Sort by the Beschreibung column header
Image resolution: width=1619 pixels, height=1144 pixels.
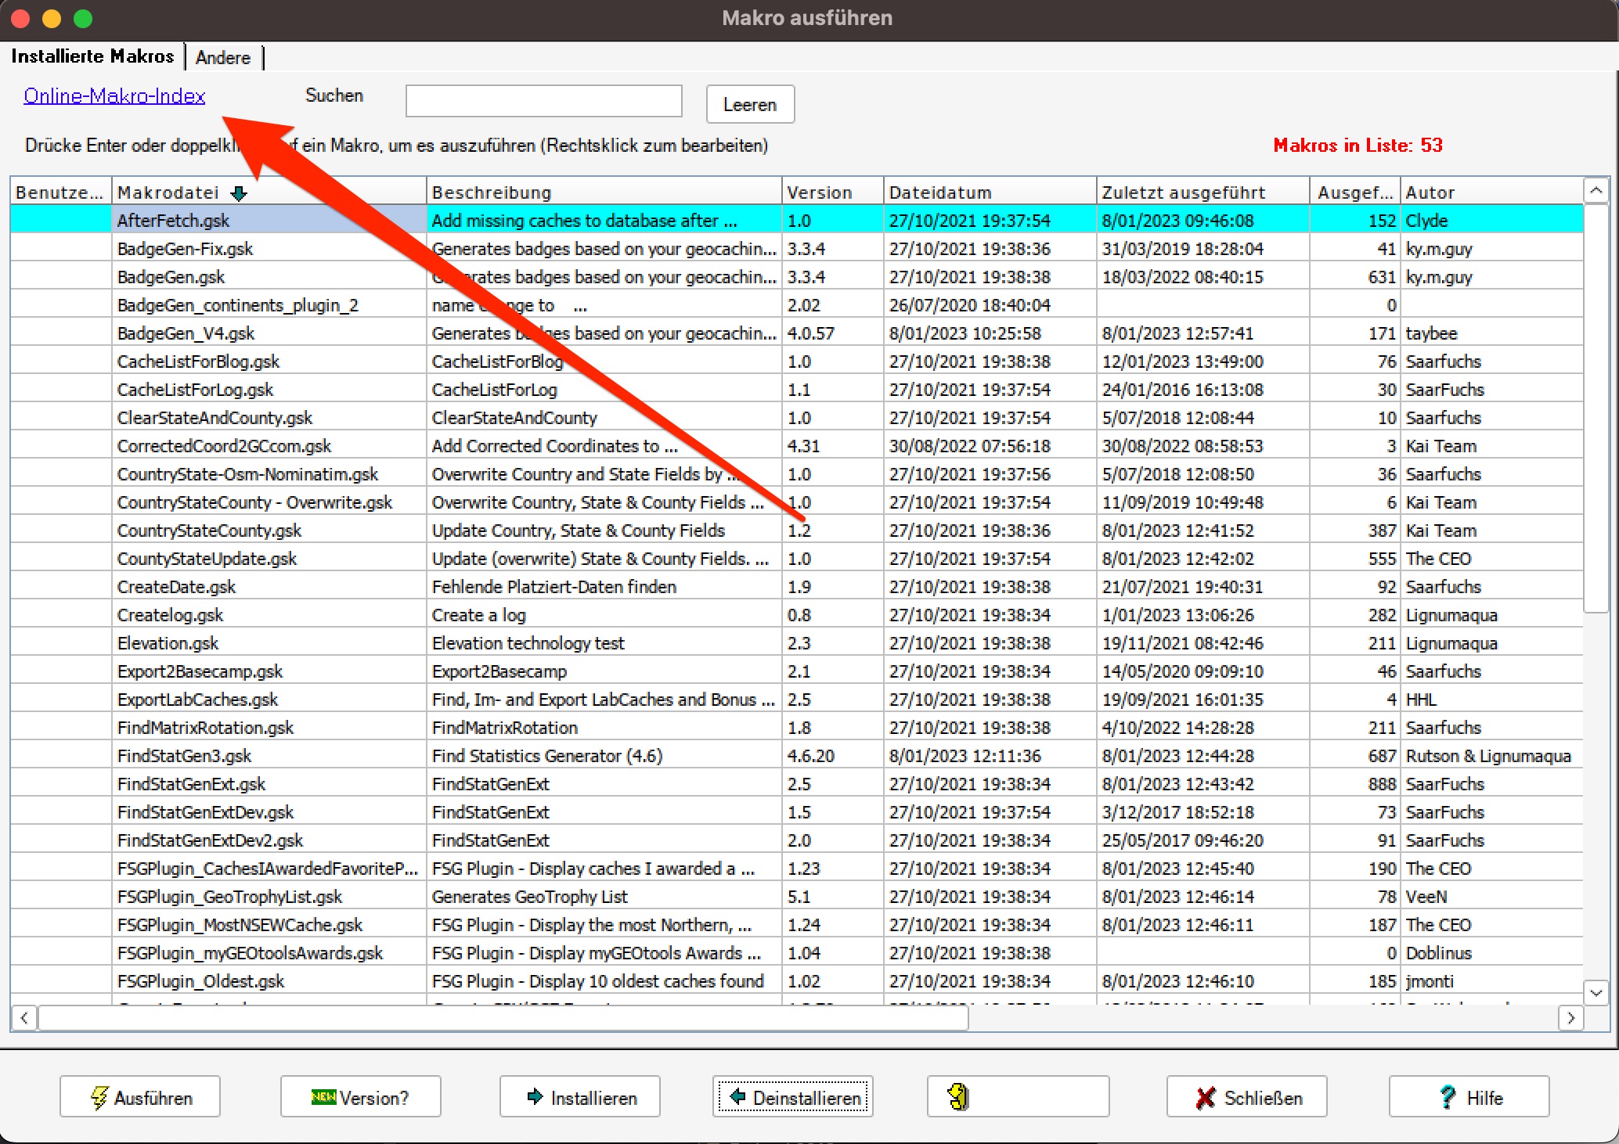point(604,192)
